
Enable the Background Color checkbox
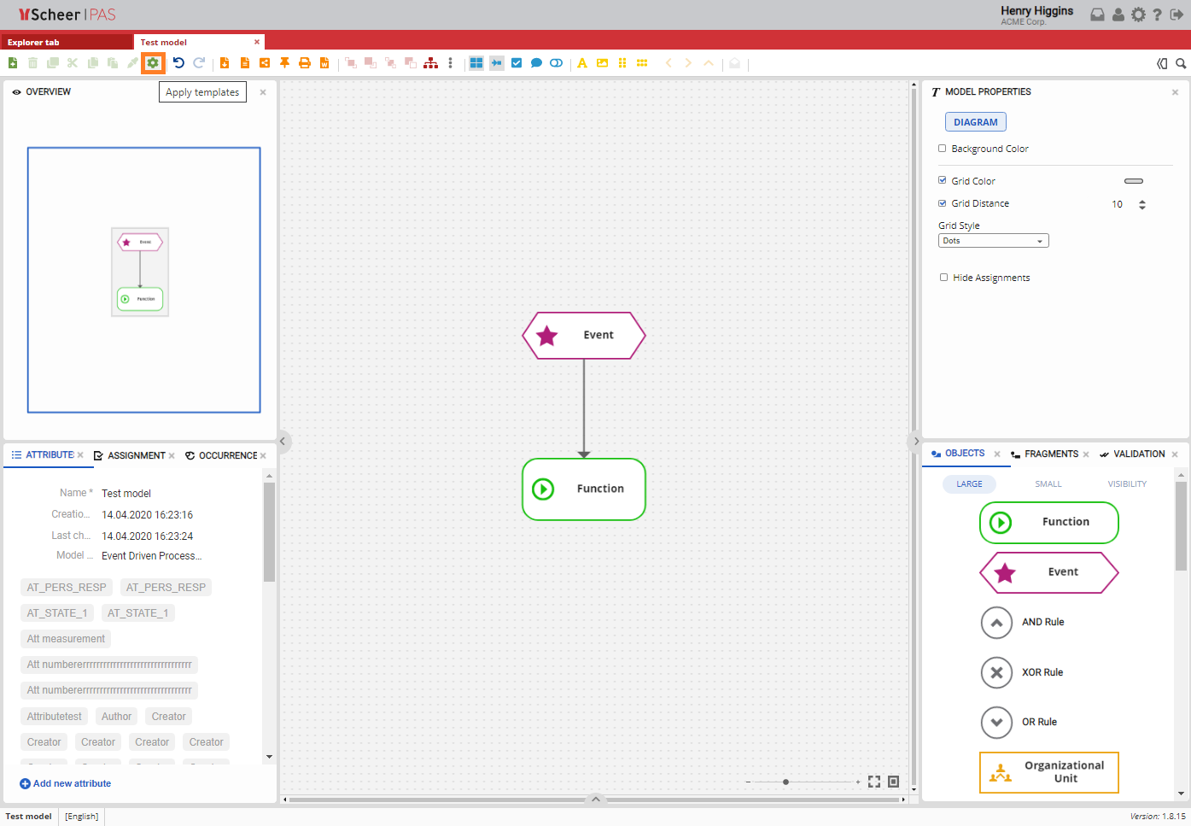tap(943, 149)
